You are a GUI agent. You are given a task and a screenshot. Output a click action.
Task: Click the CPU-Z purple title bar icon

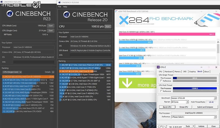coord(159,67)
